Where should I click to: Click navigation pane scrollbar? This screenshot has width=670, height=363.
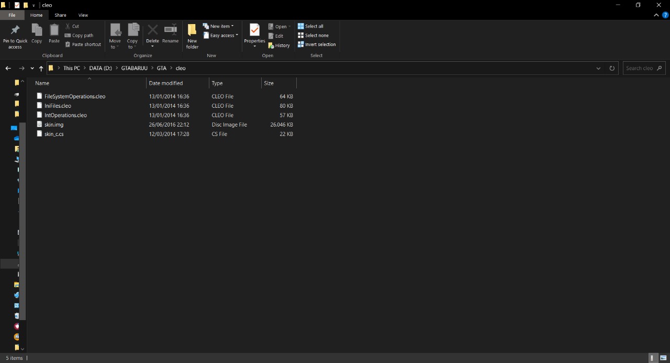click(x=22, y=221)
